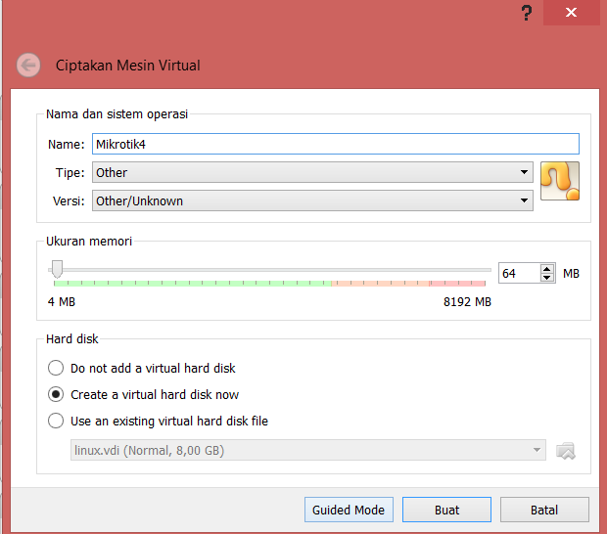
Task: Close the Ciptakan Mesin Virtual dialog
Action: pyautogui.click(x=572, y=13)
